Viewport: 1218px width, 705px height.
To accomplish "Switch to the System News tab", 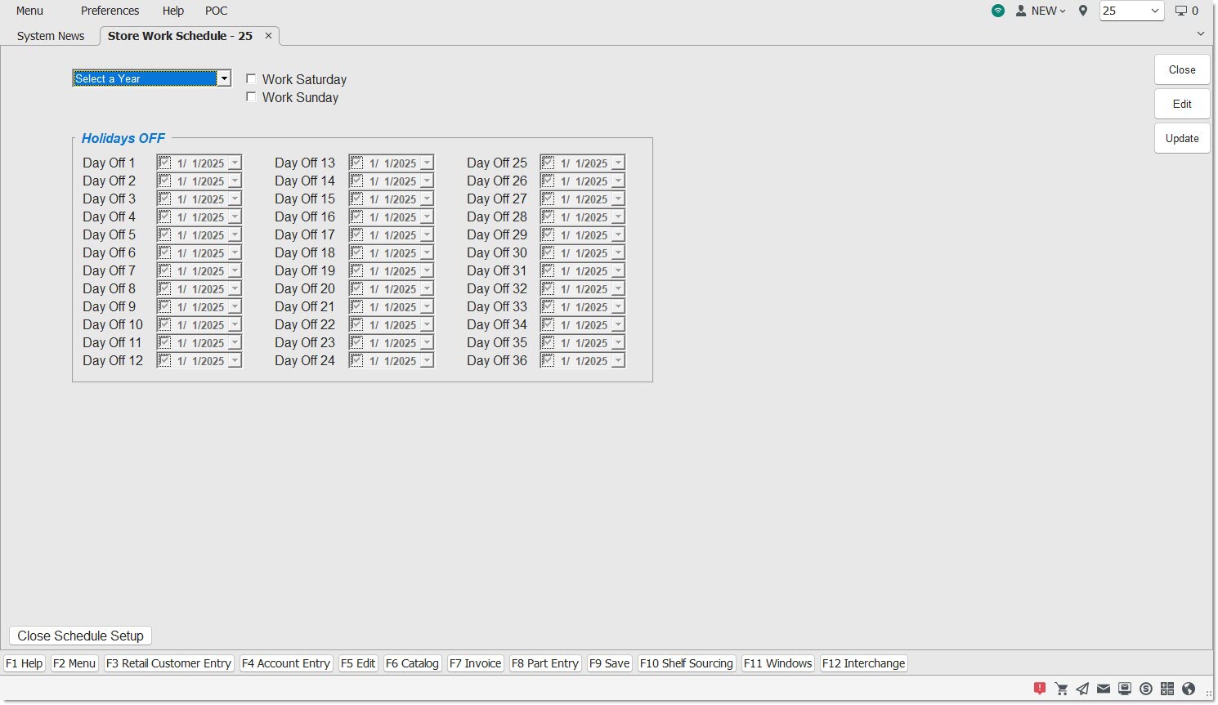I will [51, 36].
